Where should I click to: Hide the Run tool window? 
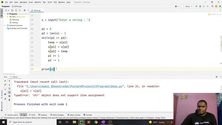tap(220, 77)
